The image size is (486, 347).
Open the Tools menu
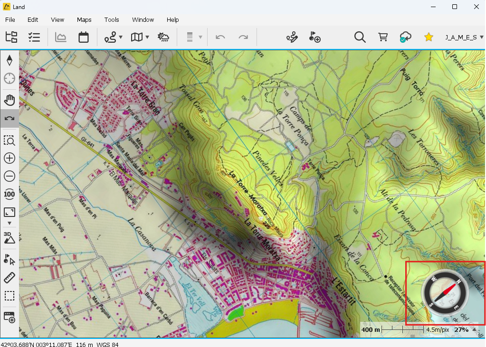tap(112, 19)
